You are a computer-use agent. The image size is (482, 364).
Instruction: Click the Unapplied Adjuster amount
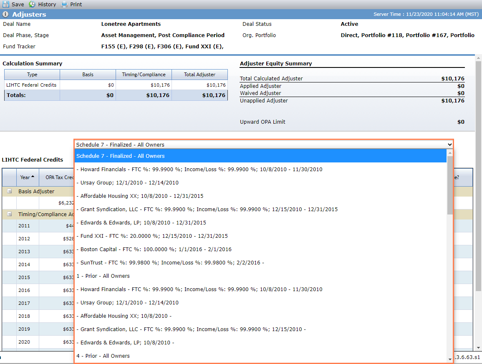pos(453,101)
